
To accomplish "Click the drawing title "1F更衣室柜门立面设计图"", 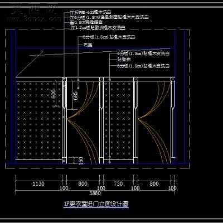I will click(x=96, y=204).
